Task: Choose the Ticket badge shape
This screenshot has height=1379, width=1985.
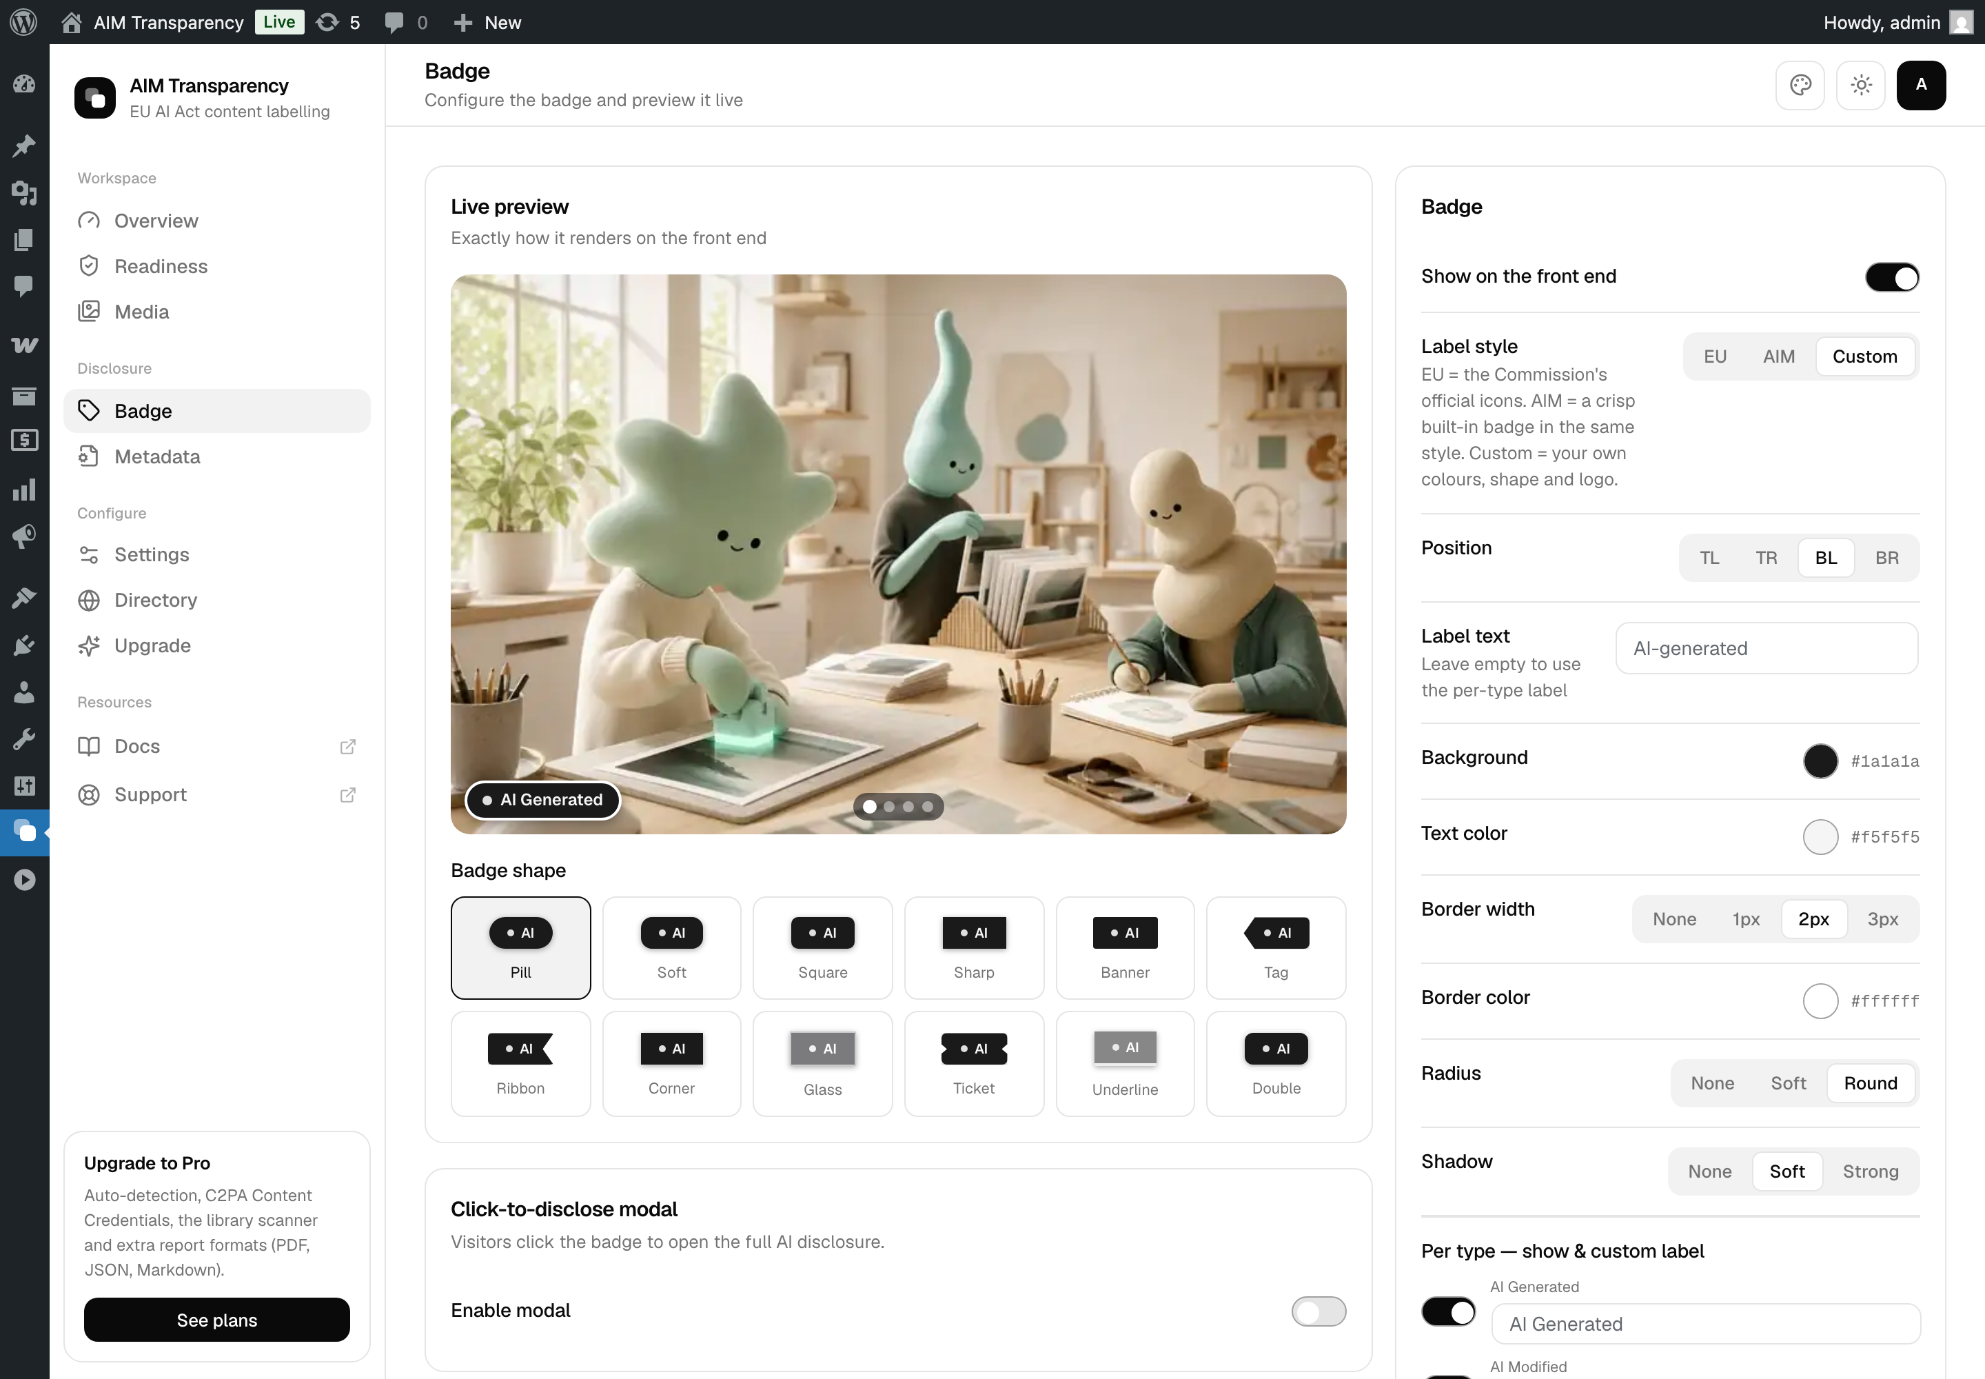Action: click(x=973, y=1064)
